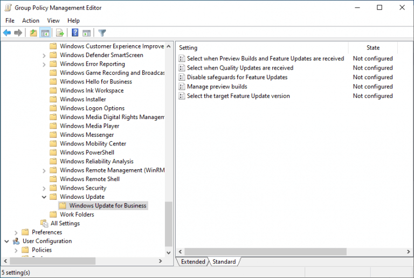Viewport: 414px width, 278px height.
Task: Click policy icon beside Disable safeguards for Feature Updates
Action: point(182,77)
